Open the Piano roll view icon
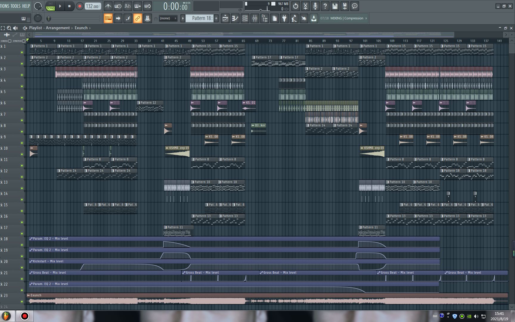 click(235, 18)
